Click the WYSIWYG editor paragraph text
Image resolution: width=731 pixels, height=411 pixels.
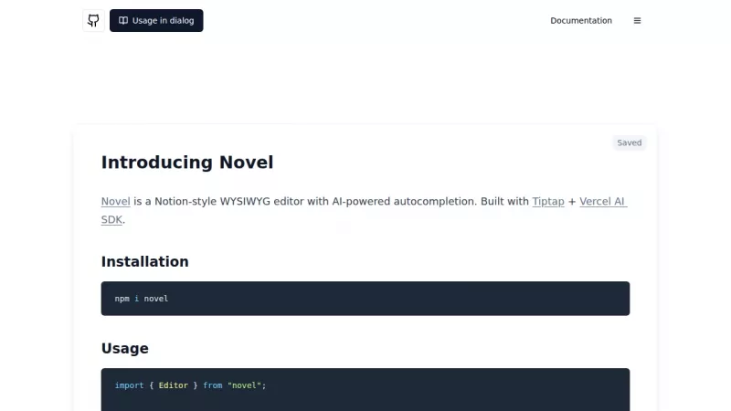(364, 210)
